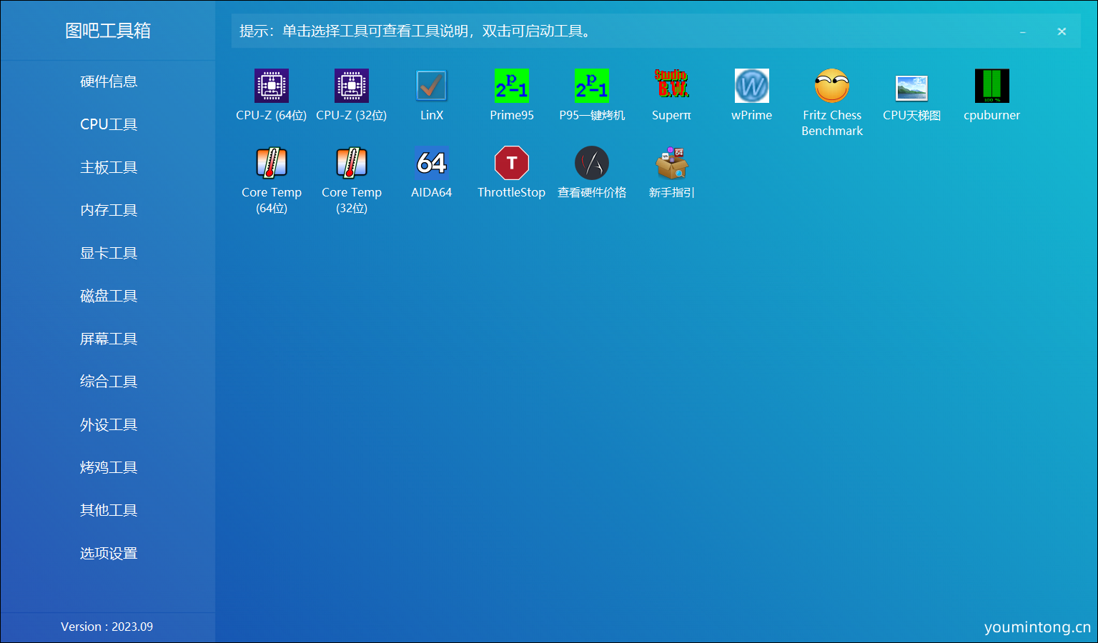This screenshot has width=1098, height=643.
Task: Select the cpuburner tool icon
Action: (992, 86)
